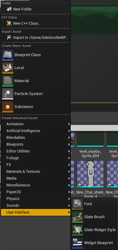Click the Widget Blueprint icon

(77, 243)
